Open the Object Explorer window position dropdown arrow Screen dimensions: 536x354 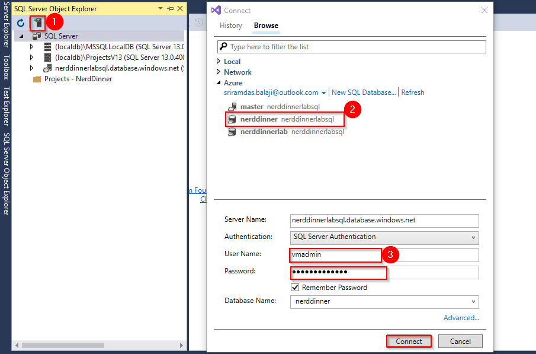click(x=161, y=8)
